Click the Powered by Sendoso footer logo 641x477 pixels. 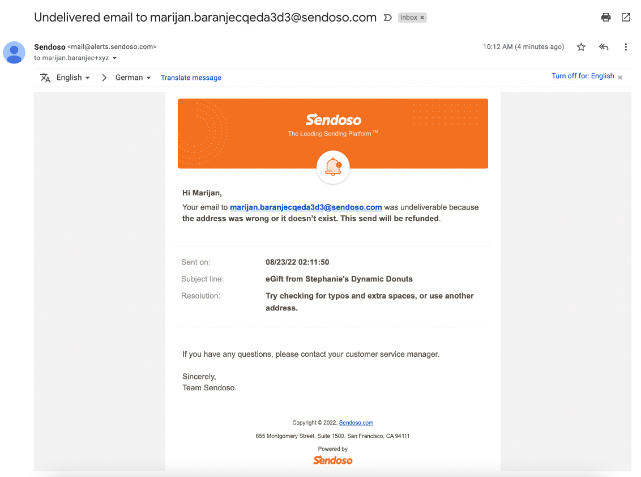[x=333, y=460]
